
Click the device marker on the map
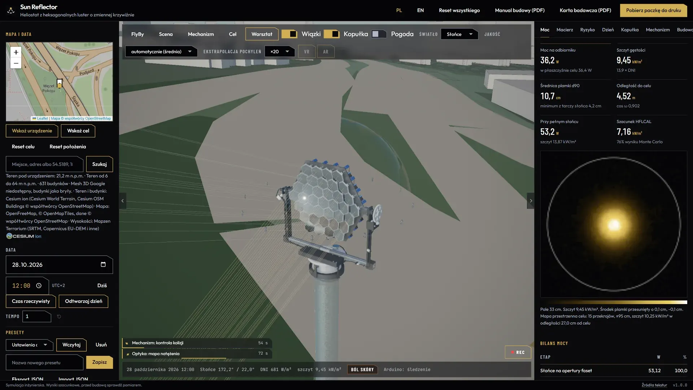coord(60,83)
